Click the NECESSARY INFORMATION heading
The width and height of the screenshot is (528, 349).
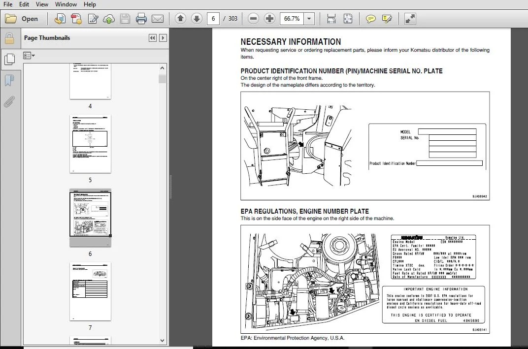coord(291,42)
